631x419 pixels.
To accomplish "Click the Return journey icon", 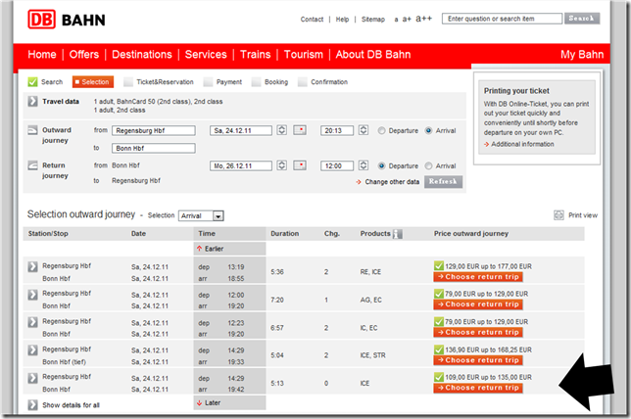I will [x=32, y=165].
